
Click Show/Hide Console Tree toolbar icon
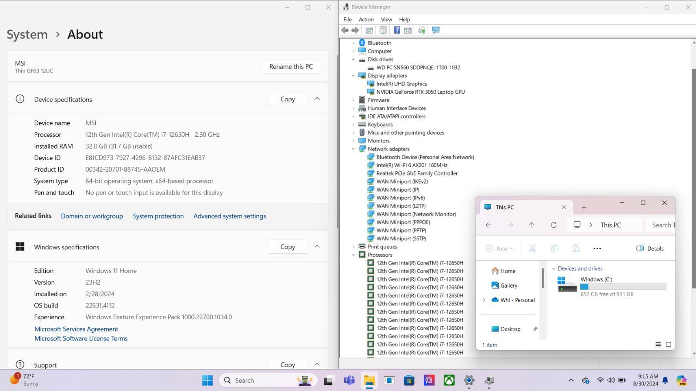click(x=369, y=30)
